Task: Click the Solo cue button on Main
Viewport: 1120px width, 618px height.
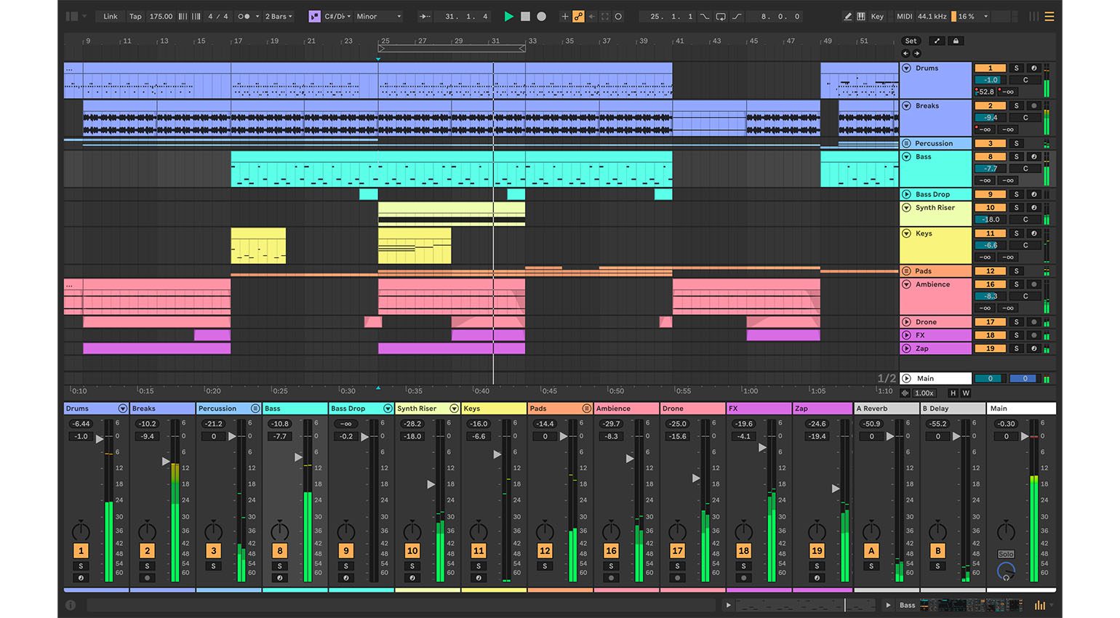Action: pos(1006,554)
